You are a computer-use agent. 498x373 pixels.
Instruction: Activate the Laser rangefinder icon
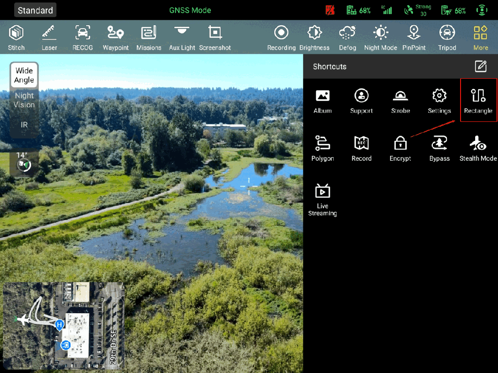click(x=49, y=38)
